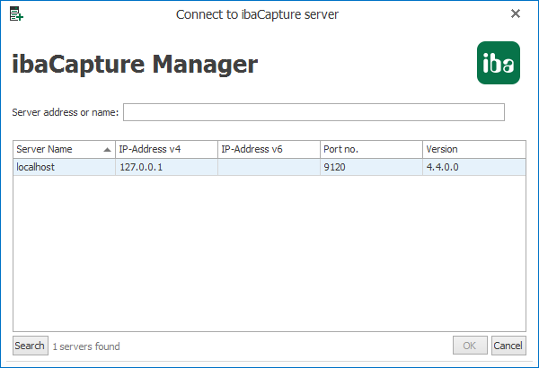
Task: Confirm with the OK button
Action: [470, 346]
